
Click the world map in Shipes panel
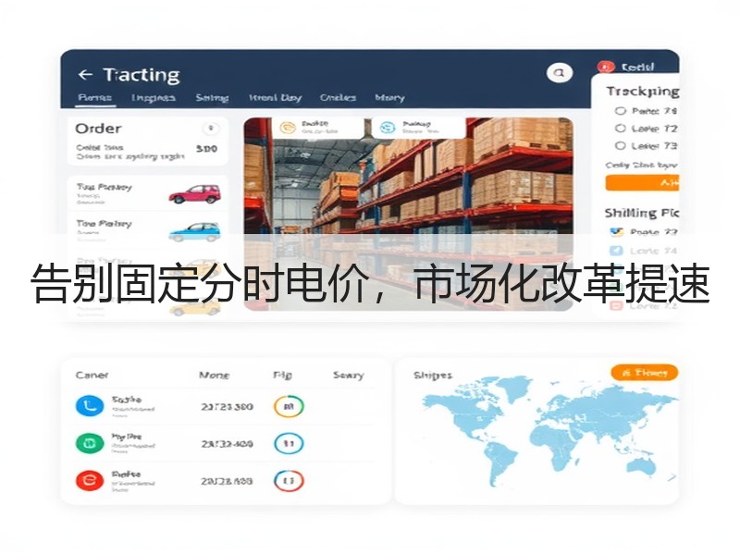pos(549,432)
